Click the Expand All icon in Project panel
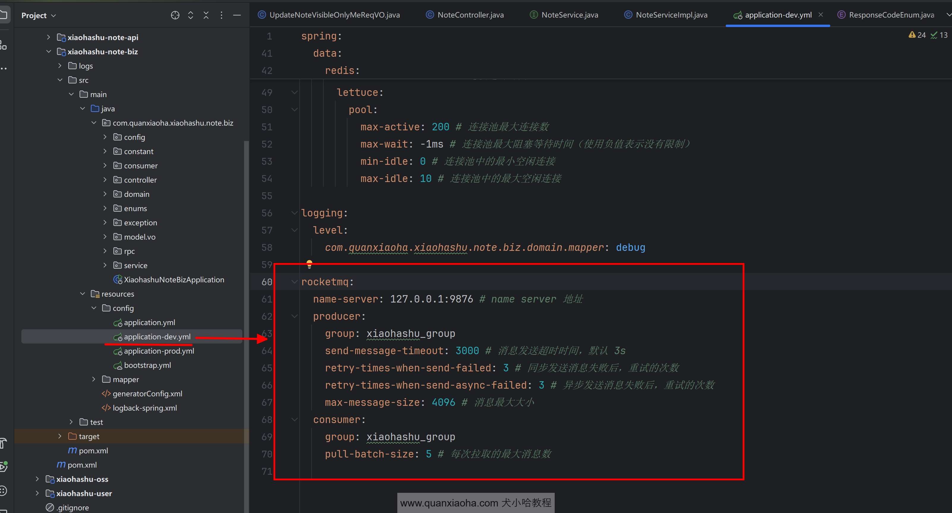The width and height of the screenshot is (952, 513). coord(191,15)
